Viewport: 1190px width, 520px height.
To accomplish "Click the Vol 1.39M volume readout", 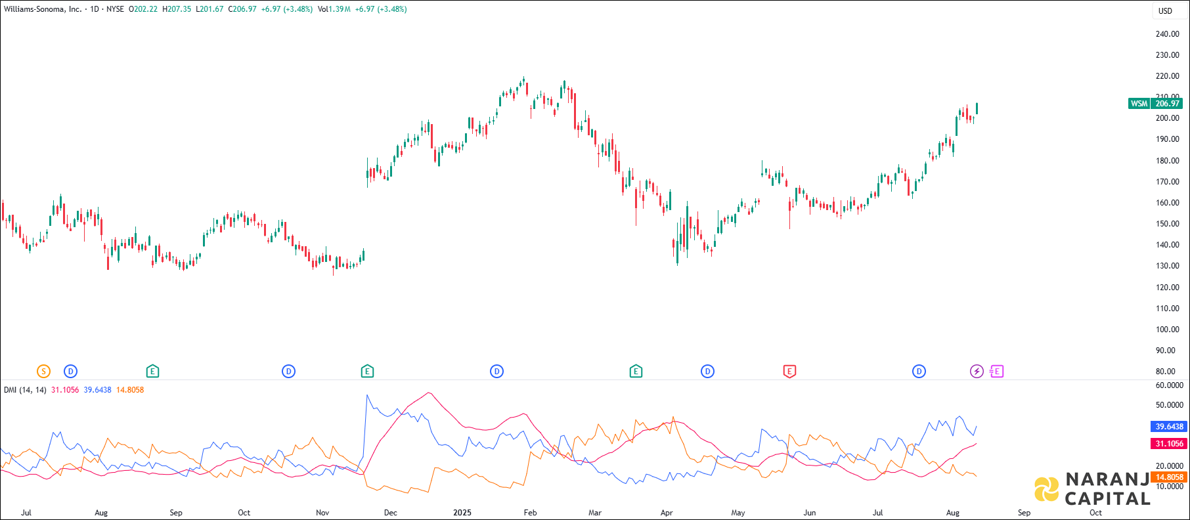I will (x=334, y=9).
